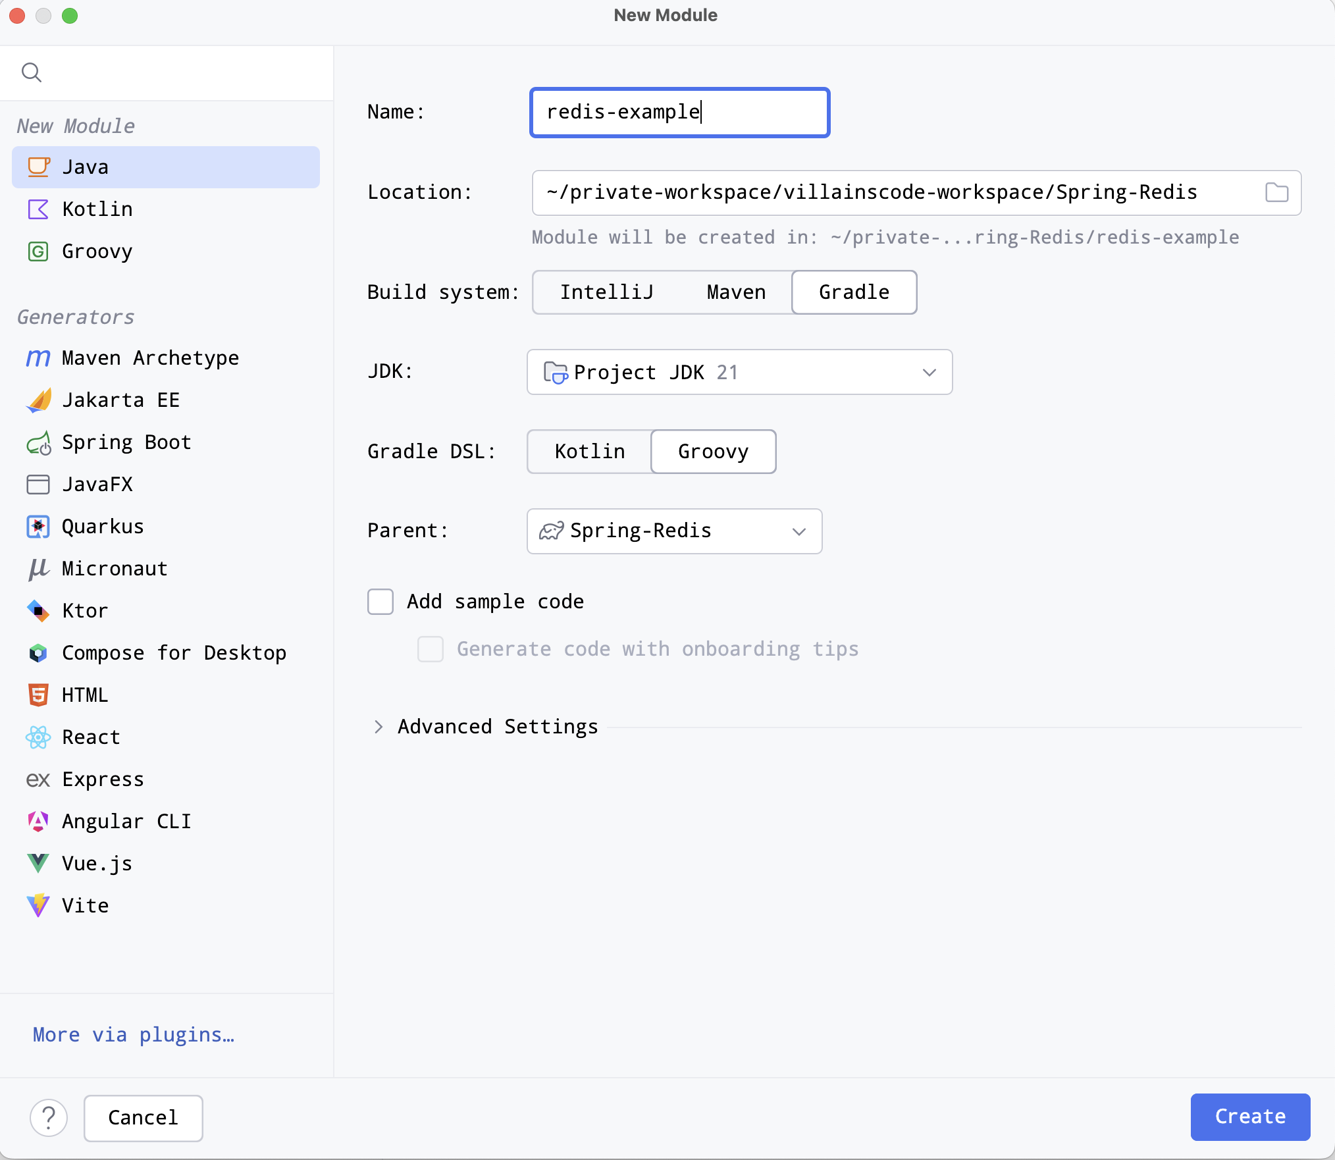1335x1160 pixels.
Task: Click More via plugins link
Action: [133, 1034]
